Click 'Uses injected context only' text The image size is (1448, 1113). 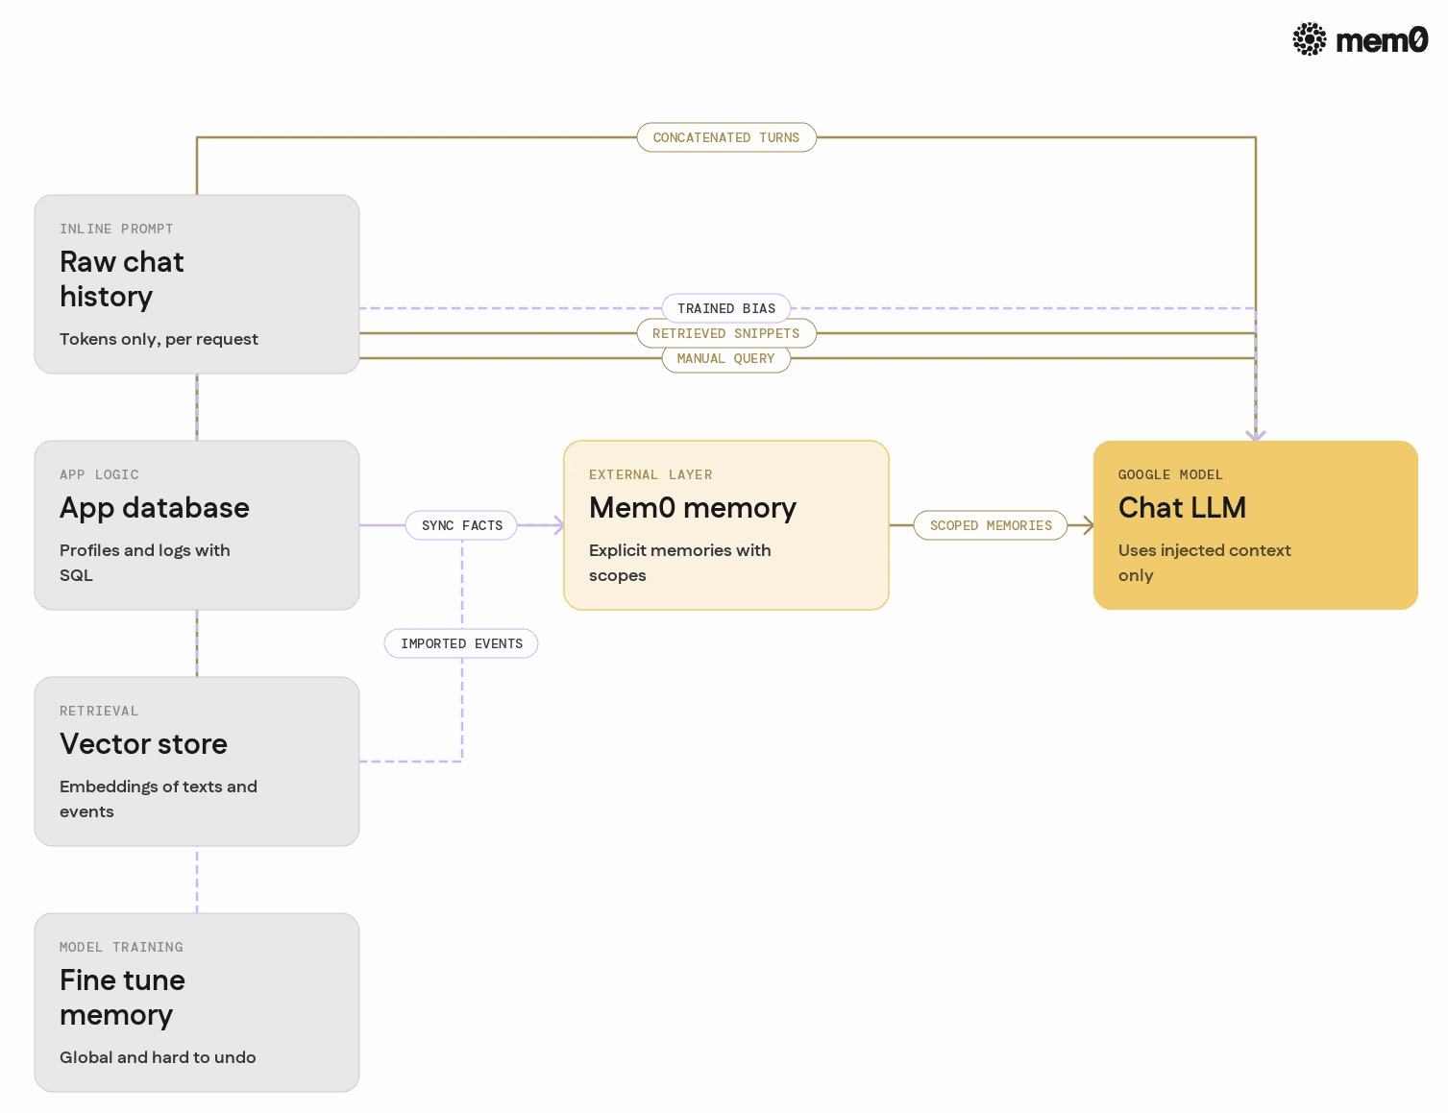point(1205,563)
